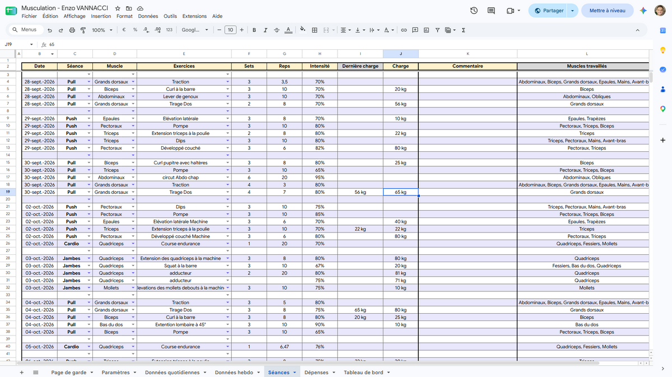Select the cell reading "Développé couché"
This screenshot has height=377, width=672.
click(184, 148)
